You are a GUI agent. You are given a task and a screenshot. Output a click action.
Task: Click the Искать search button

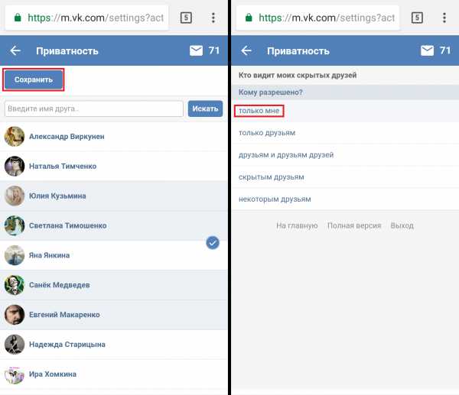coord(205,108)
